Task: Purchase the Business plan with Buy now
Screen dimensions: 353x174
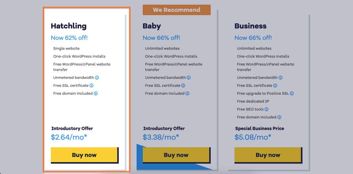Action: coord(268,155)
